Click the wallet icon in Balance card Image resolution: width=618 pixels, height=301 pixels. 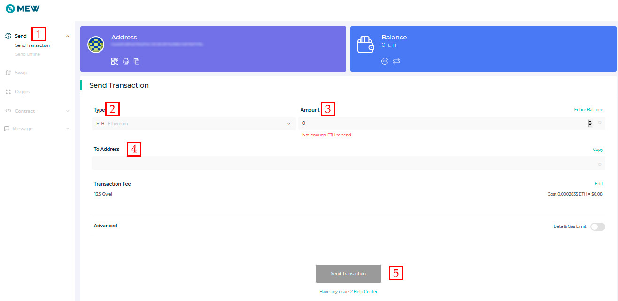(366, 45)
